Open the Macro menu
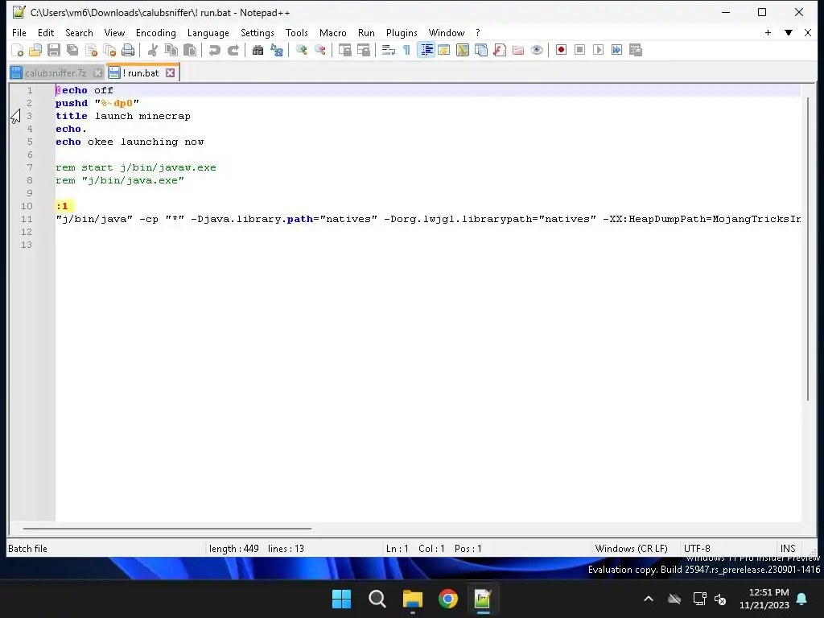824x618 pixels. (332, 32)
